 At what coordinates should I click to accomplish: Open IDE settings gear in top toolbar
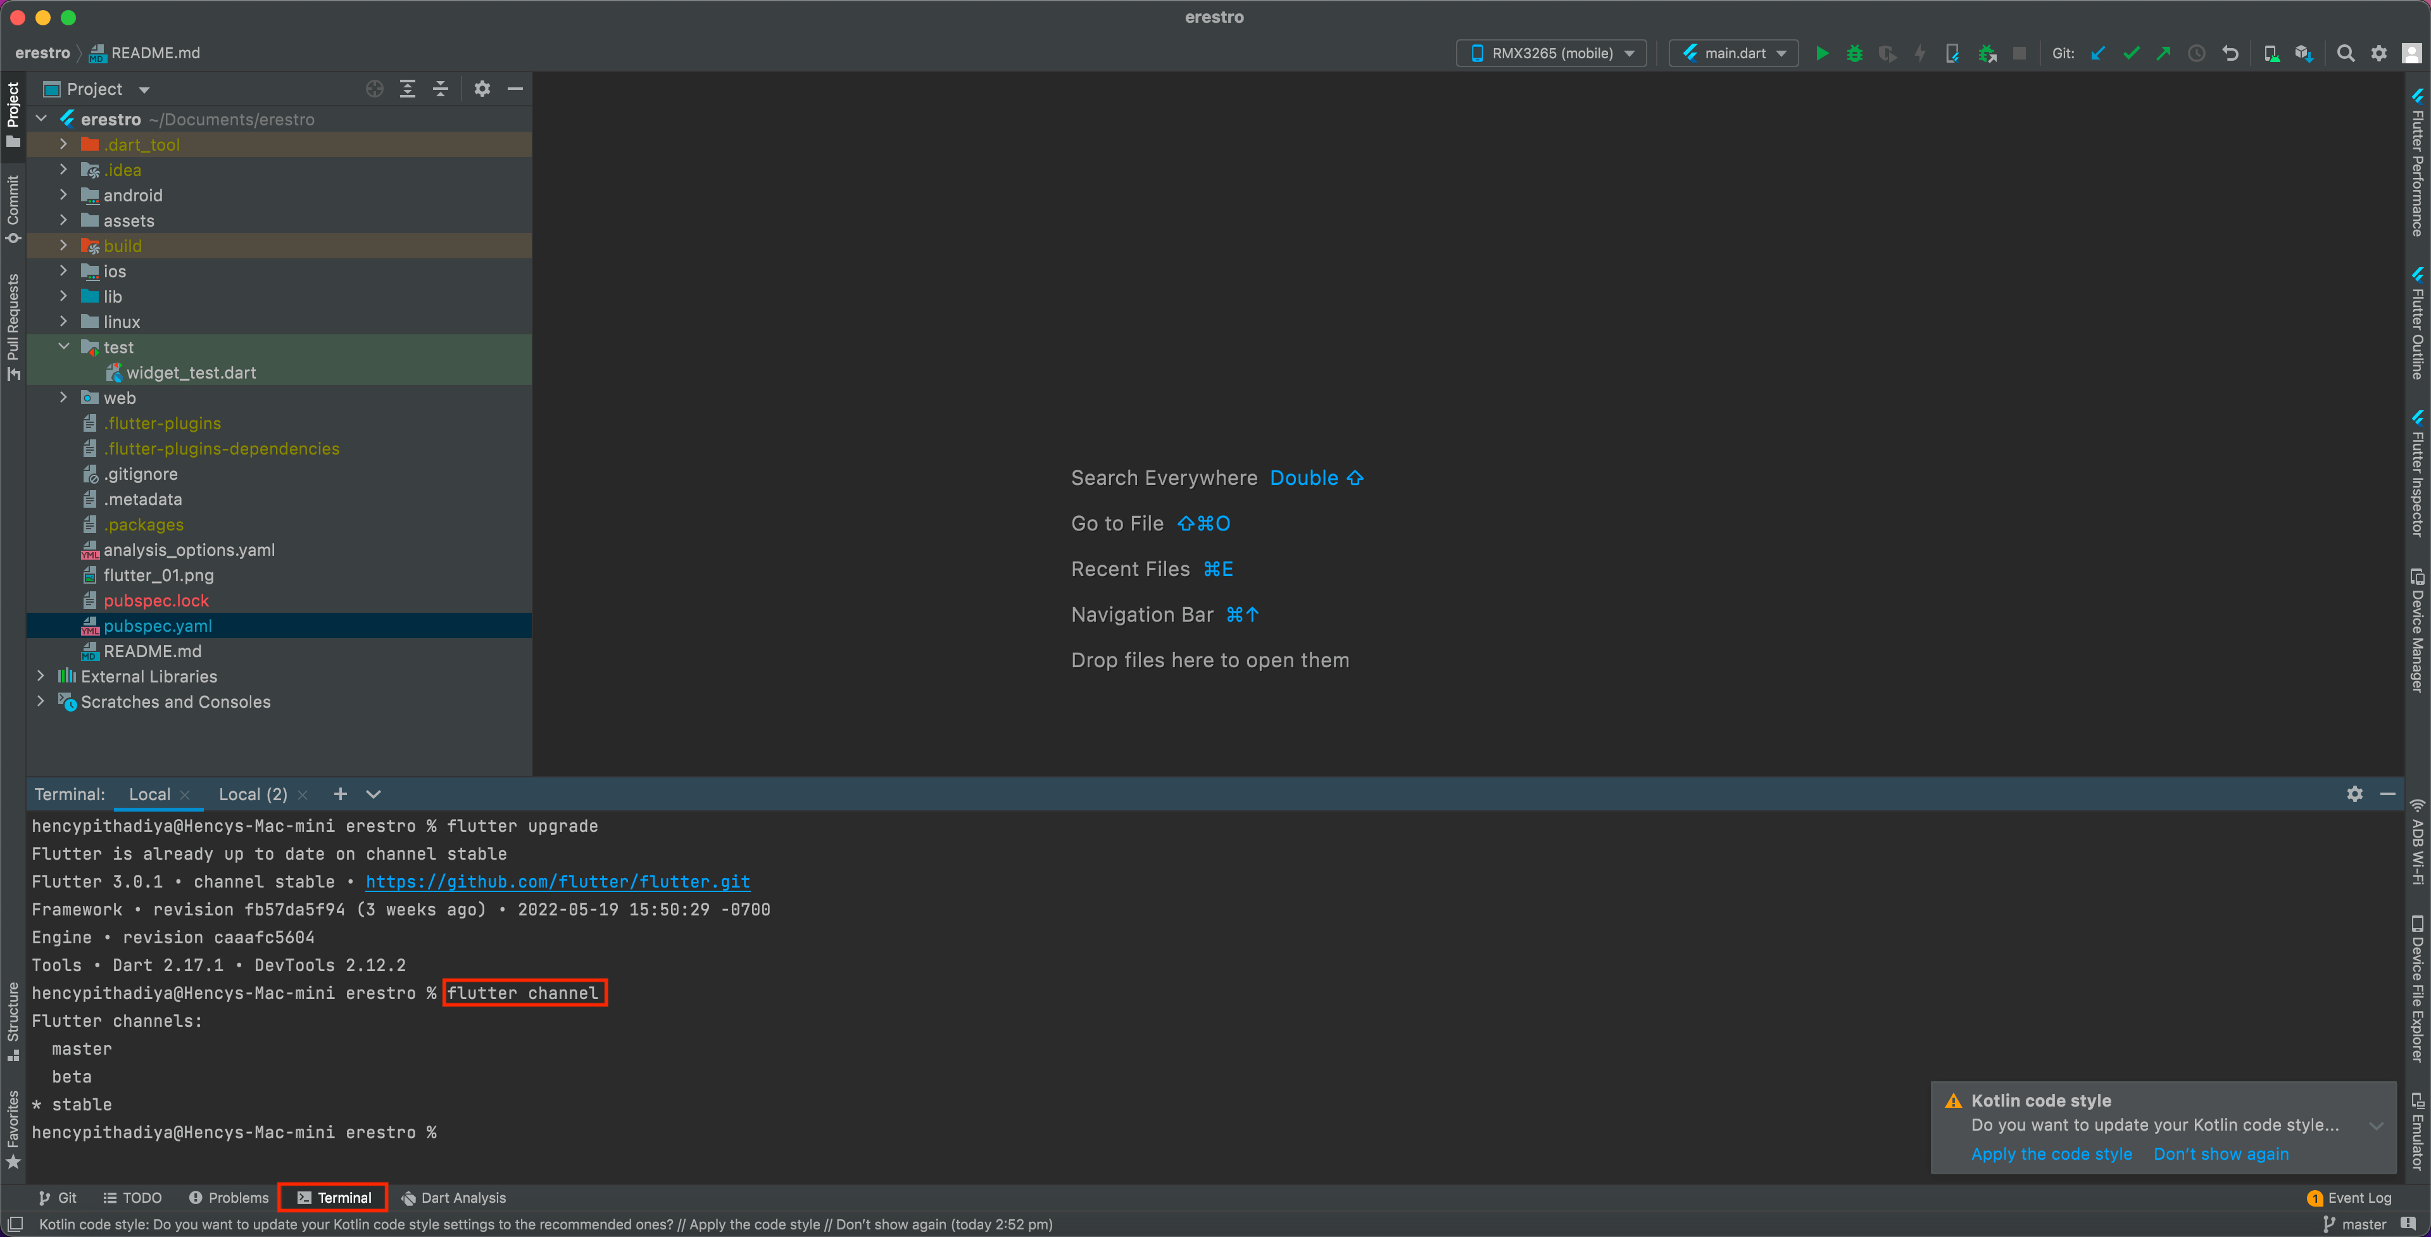click(x=2379, y=53)
